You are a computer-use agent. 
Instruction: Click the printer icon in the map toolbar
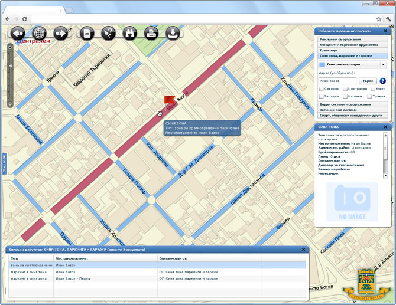coord(151,33)
